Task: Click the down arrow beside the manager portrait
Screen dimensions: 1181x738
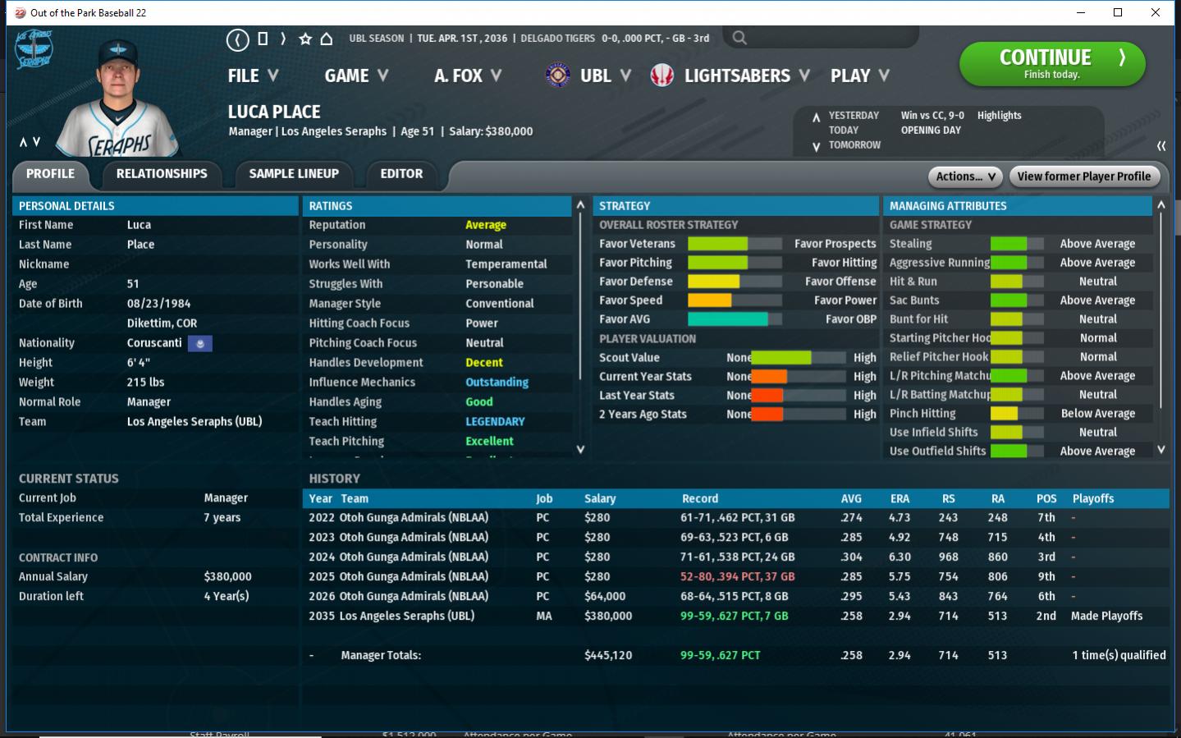Action: 36,142
